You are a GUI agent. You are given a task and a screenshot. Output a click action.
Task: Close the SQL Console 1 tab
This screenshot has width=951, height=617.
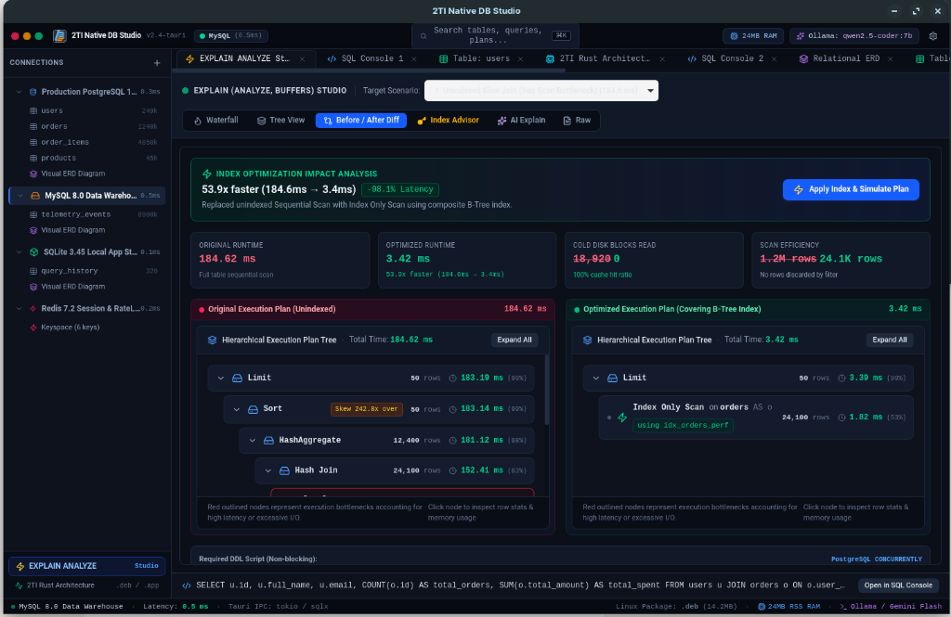[414, 58]
